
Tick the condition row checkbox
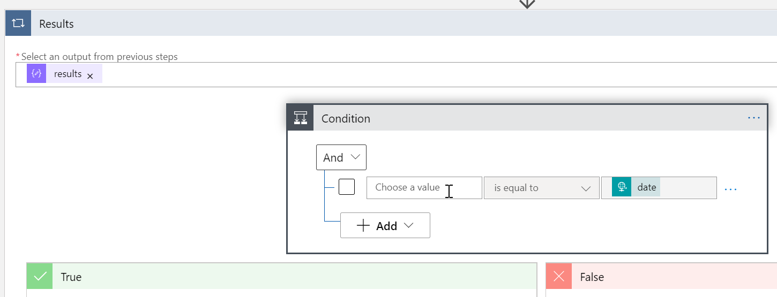(x=347, y=187)
